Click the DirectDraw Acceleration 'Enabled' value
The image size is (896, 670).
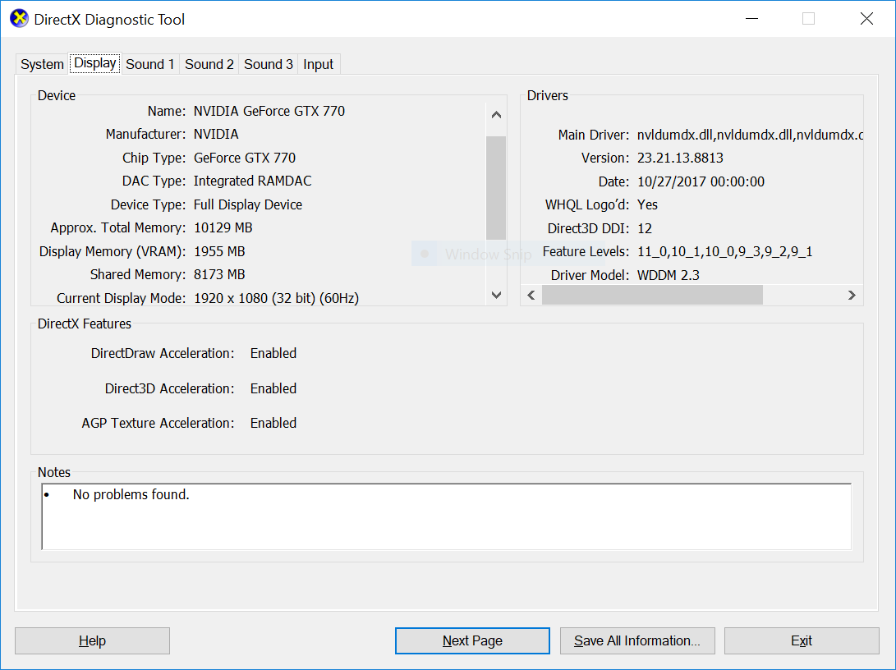click(x=273, y=354)
